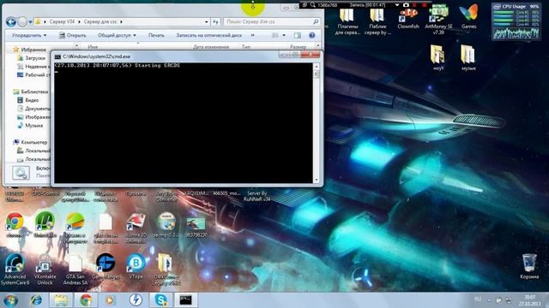Image resolution: width=549 pixels, height=308 pixels.
Task: Click the cmd.exe title bar icon
Action: pos(57,56)
